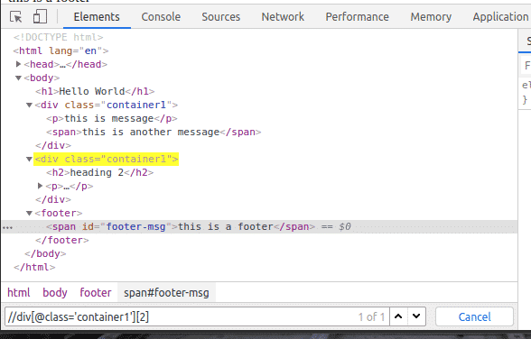This screenshot has width=531, height=339.
Task: Switch to the Network tab
Action: click(283, 17)
